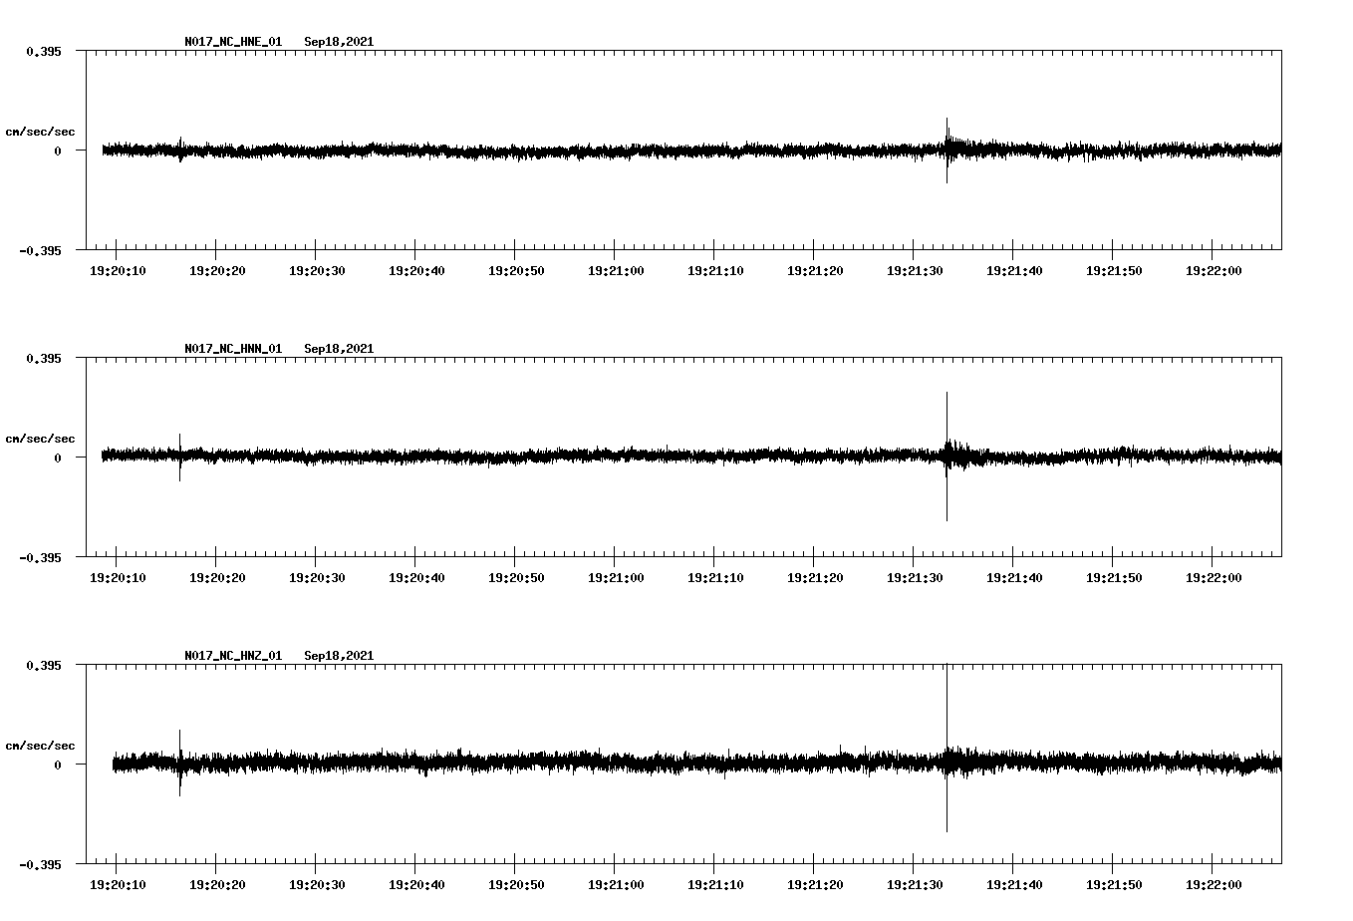Click time label 19:21:30 under HNZ plot
The width and height of the screenshot is (1353, 921).
915,885
